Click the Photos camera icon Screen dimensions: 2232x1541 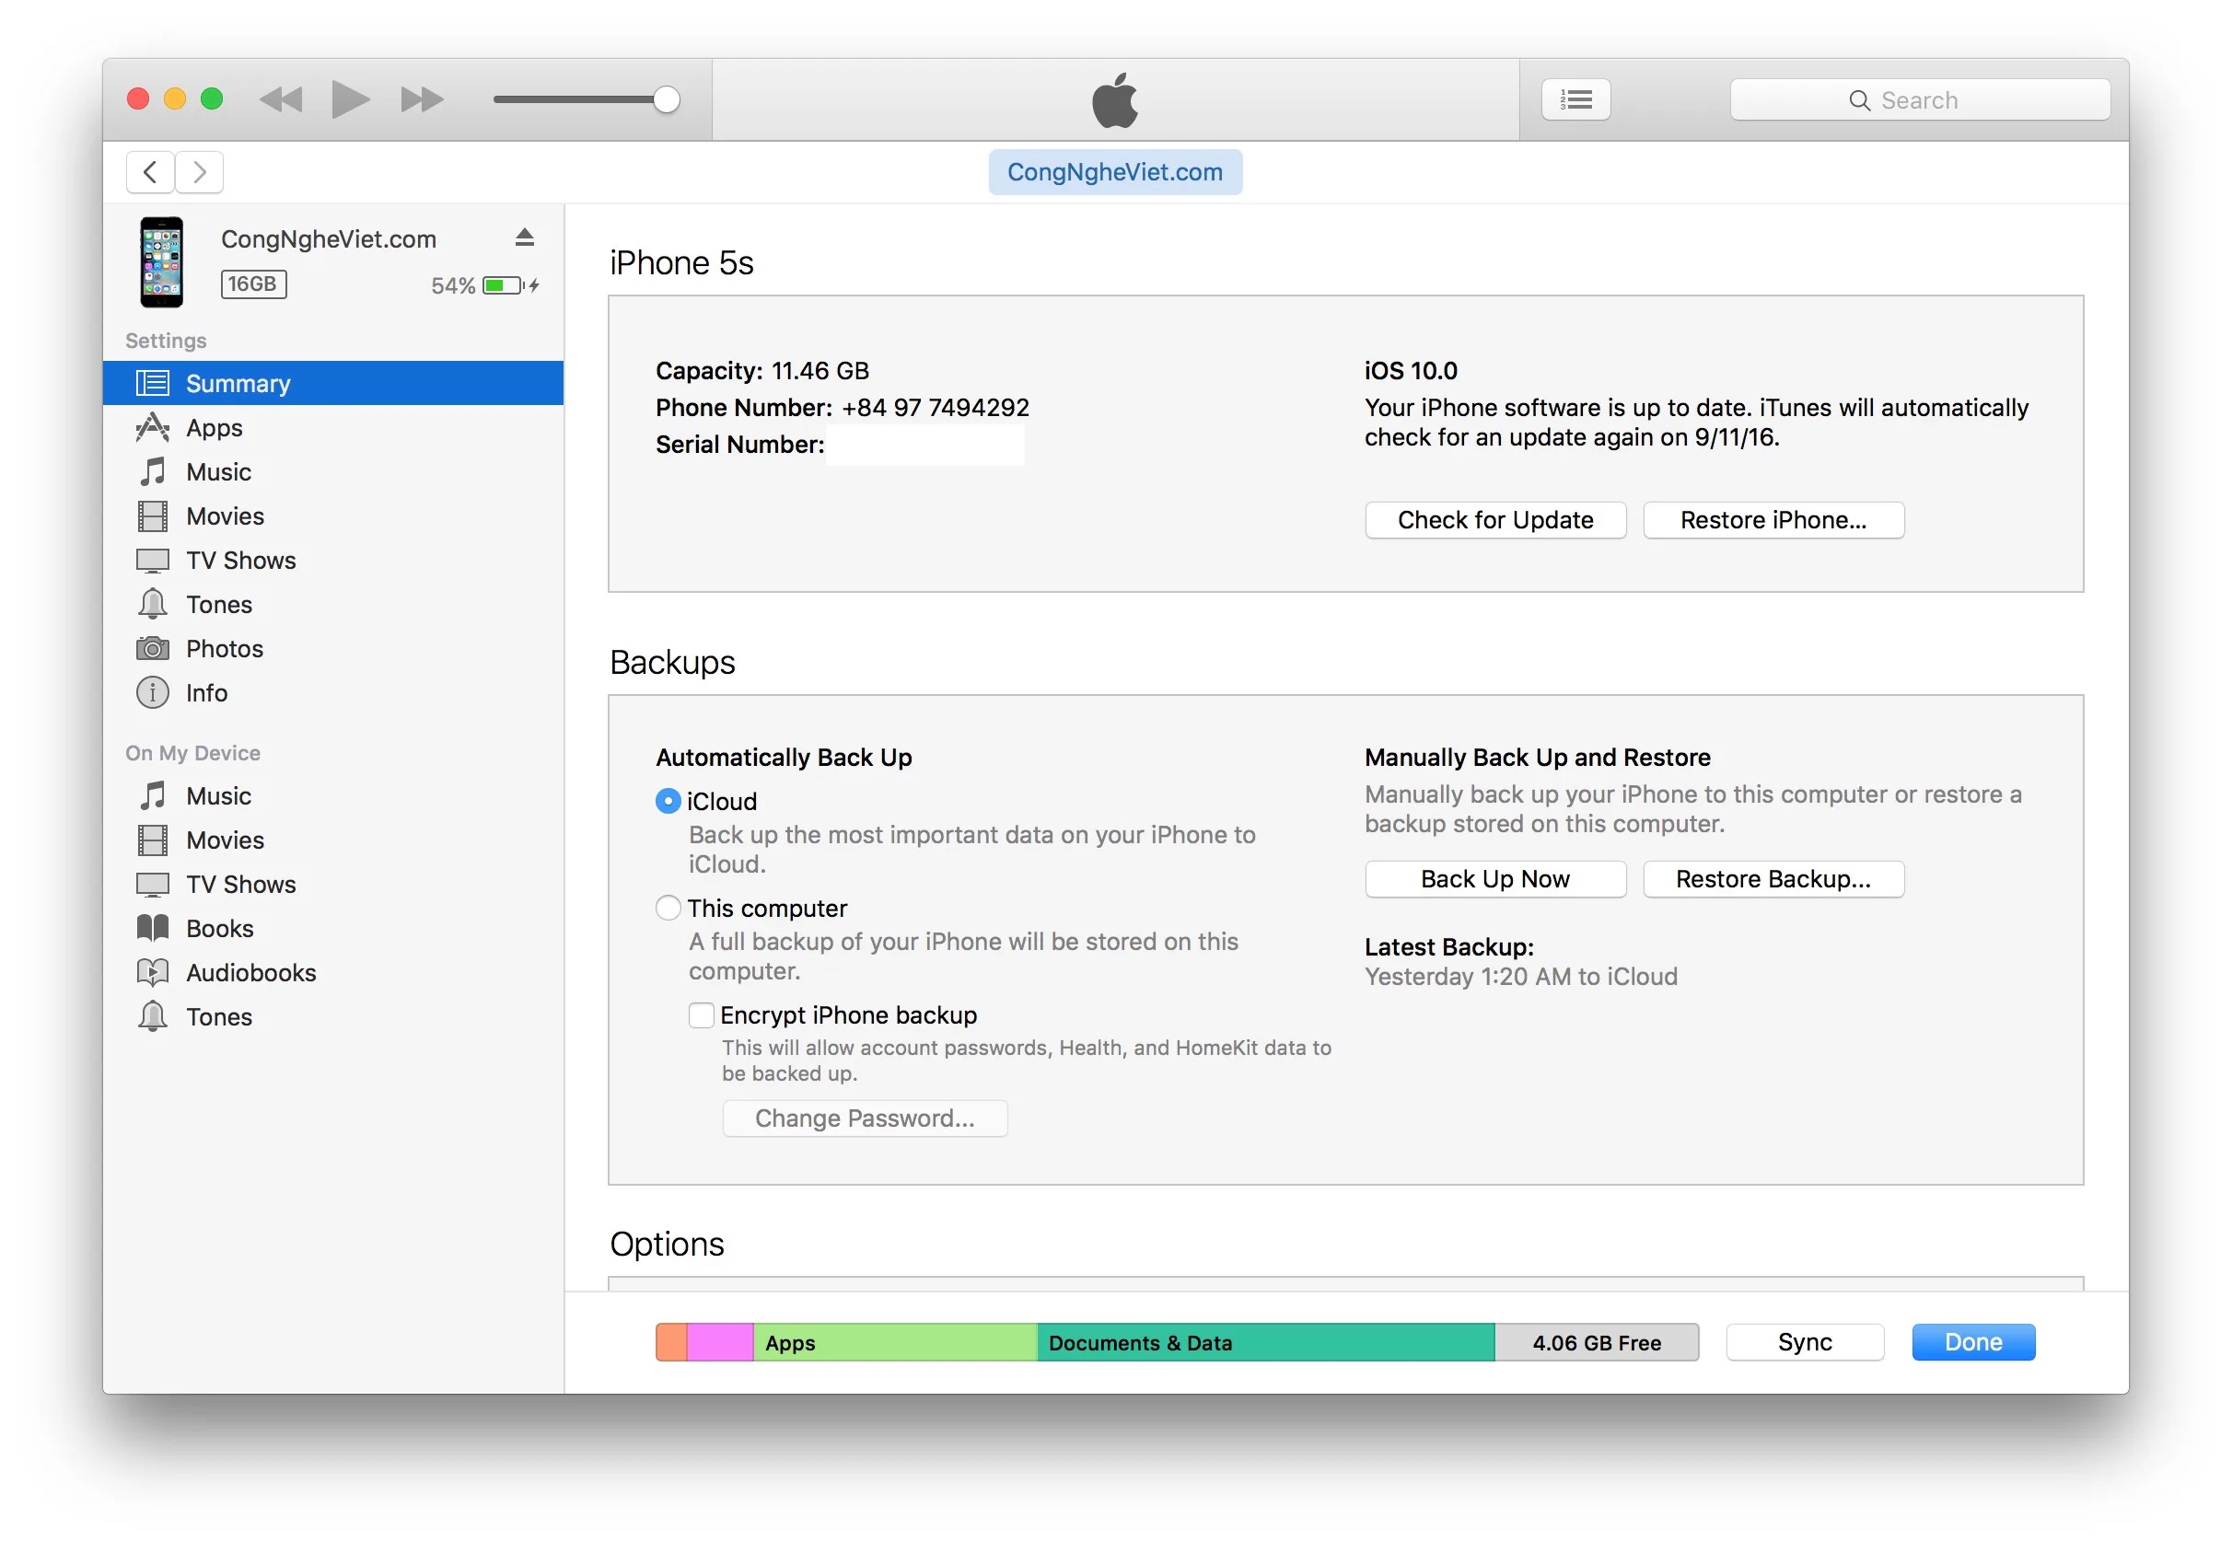pos(153,649)
